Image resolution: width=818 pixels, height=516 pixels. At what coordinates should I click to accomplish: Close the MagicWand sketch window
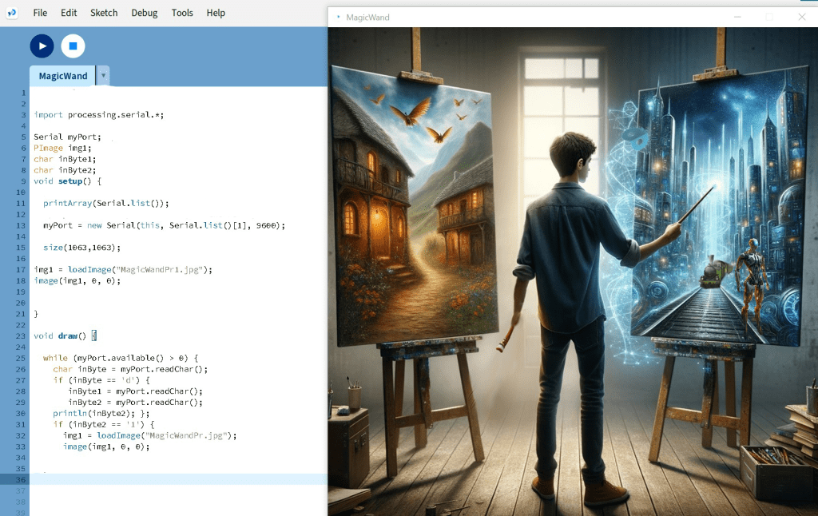click(x=802, y=17)
